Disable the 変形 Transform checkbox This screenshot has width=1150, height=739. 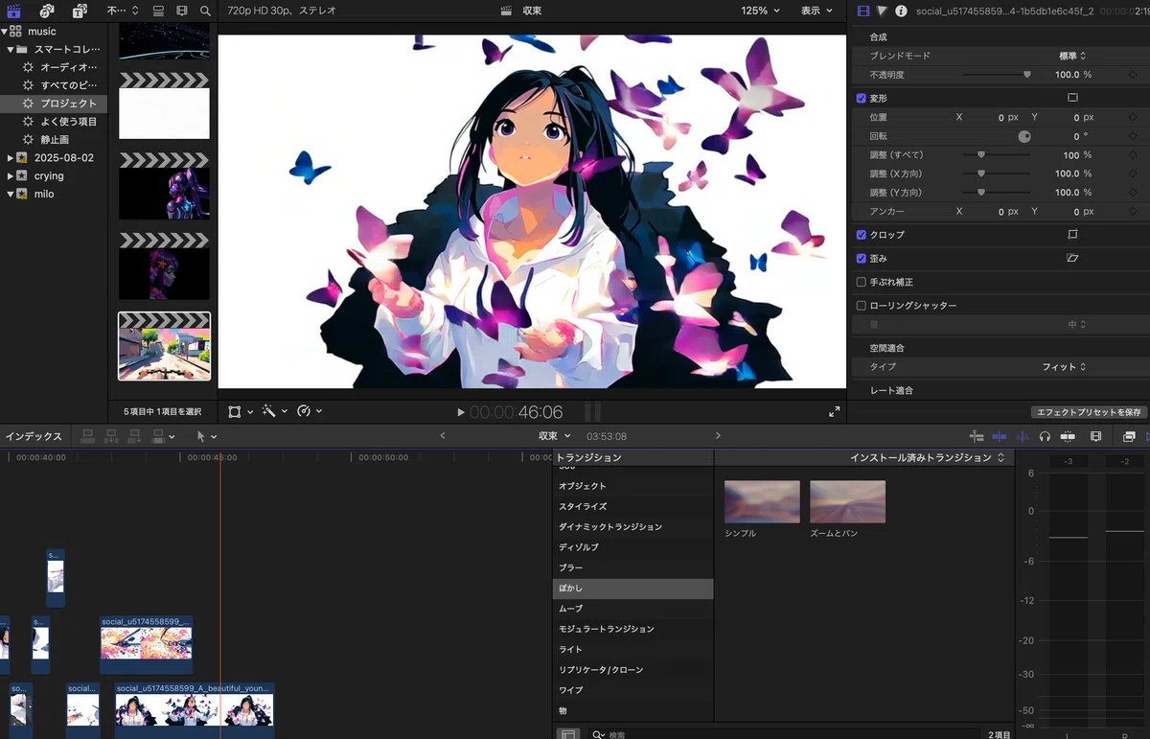pos(862,98)
